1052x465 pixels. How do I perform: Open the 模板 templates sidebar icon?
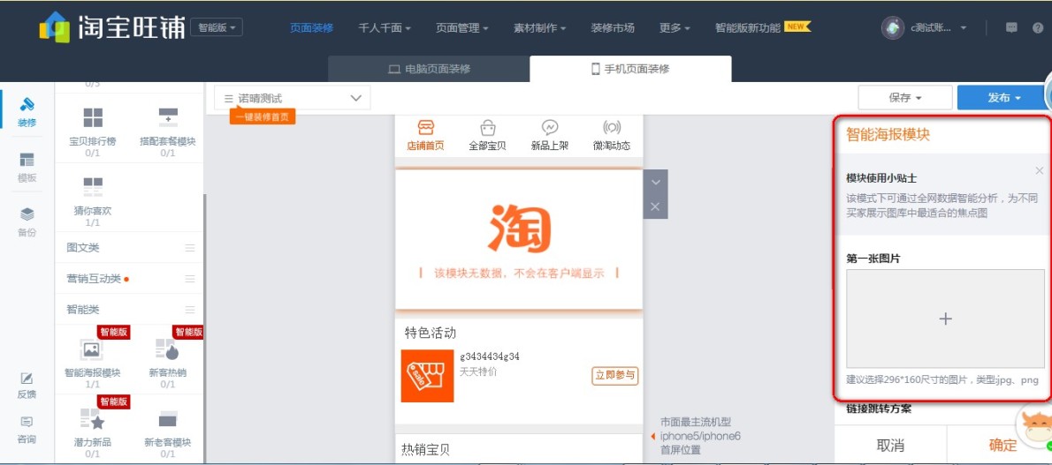point(27,161)
